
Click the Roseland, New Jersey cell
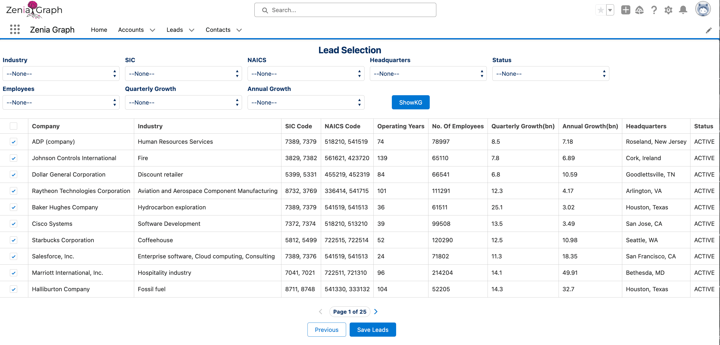coord(656,142)
